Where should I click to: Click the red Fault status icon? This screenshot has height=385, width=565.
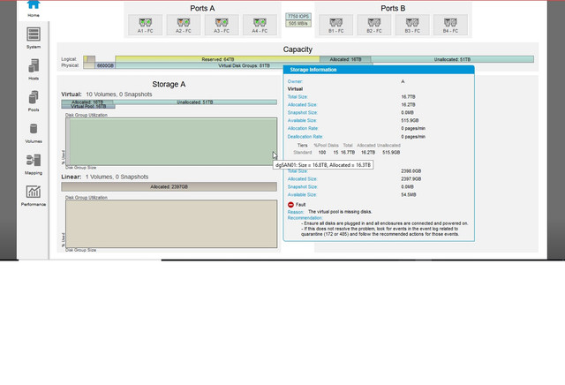tap(290, 204)
